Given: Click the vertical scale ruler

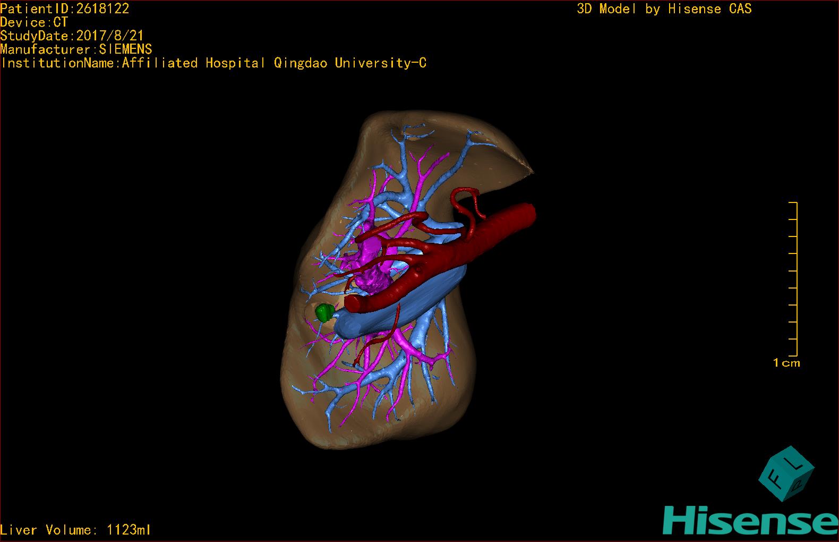Looking at the screenshot, I should [795, 279].
